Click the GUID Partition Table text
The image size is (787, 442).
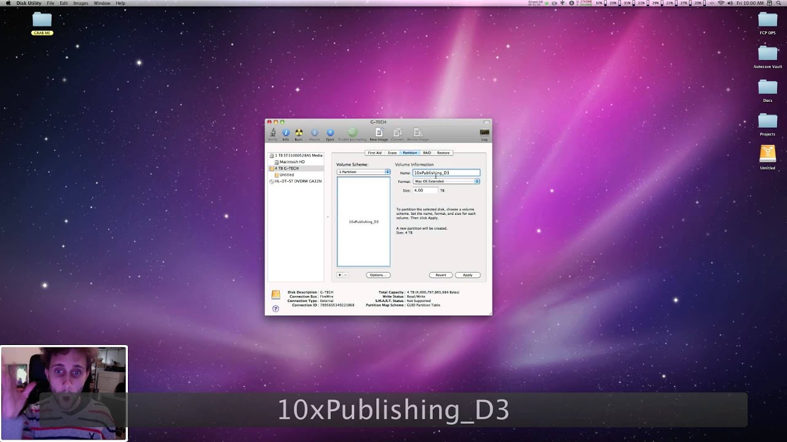click(423, 305)
